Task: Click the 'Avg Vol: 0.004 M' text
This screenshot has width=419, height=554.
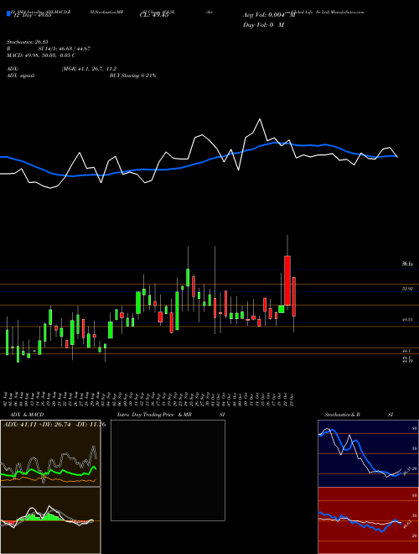Action: click(x=269, y=15)
